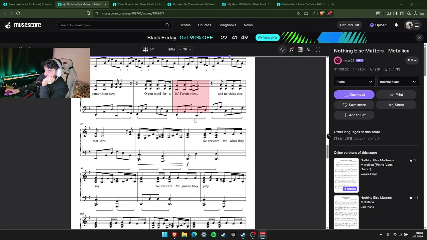Toggle dark mode with the moon icon
Screen dimensions: 427x240
[283, 49]
